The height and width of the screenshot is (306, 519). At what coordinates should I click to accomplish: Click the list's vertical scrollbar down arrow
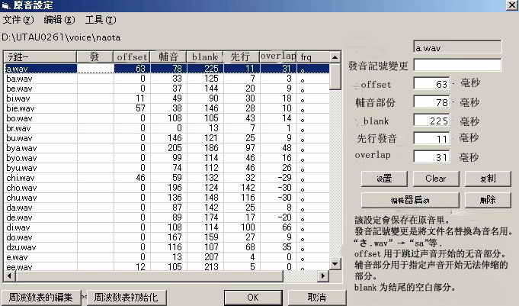coord(335,264)
